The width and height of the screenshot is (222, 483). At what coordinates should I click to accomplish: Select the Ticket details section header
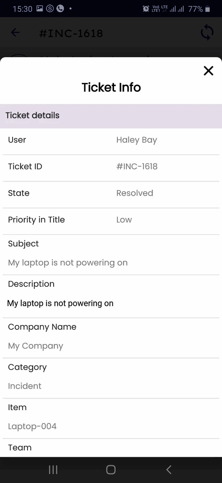[32, 116]
